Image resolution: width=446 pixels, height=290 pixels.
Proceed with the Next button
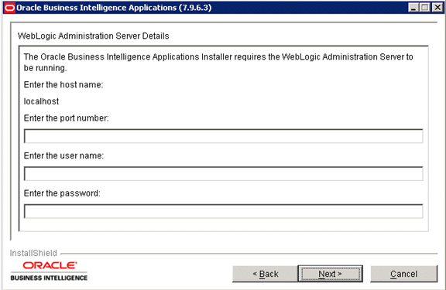pos(330,274)
